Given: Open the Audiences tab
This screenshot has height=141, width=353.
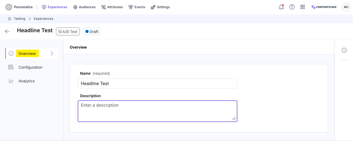Looking at the screenshot, I should 84,7.
